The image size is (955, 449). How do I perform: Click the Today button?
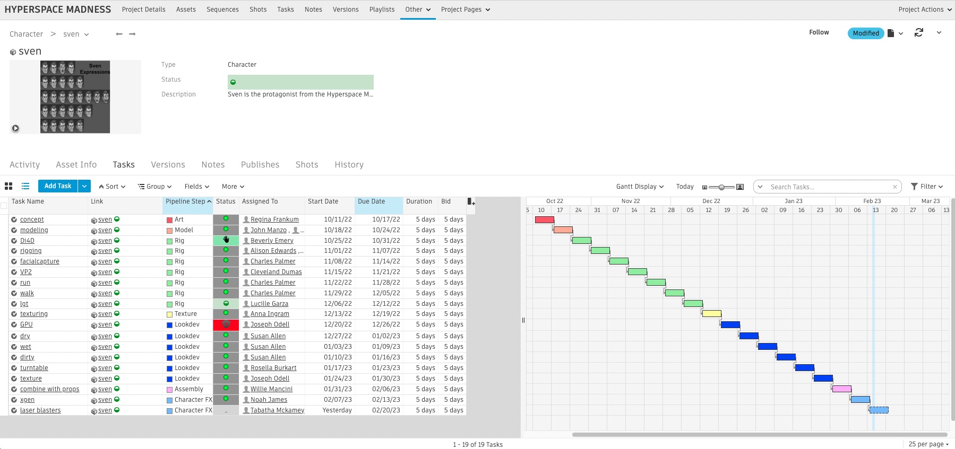tap(685, 187)
